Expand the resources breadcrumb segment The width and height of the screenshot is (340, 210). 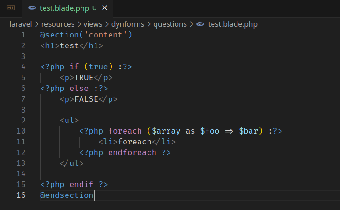coord(58,24)
